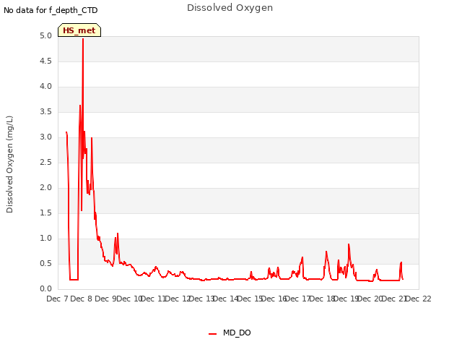This screenshot has height=347, width=462.
Task: Click the red MD_DO legend line swatch
Action: click(212, 333)
